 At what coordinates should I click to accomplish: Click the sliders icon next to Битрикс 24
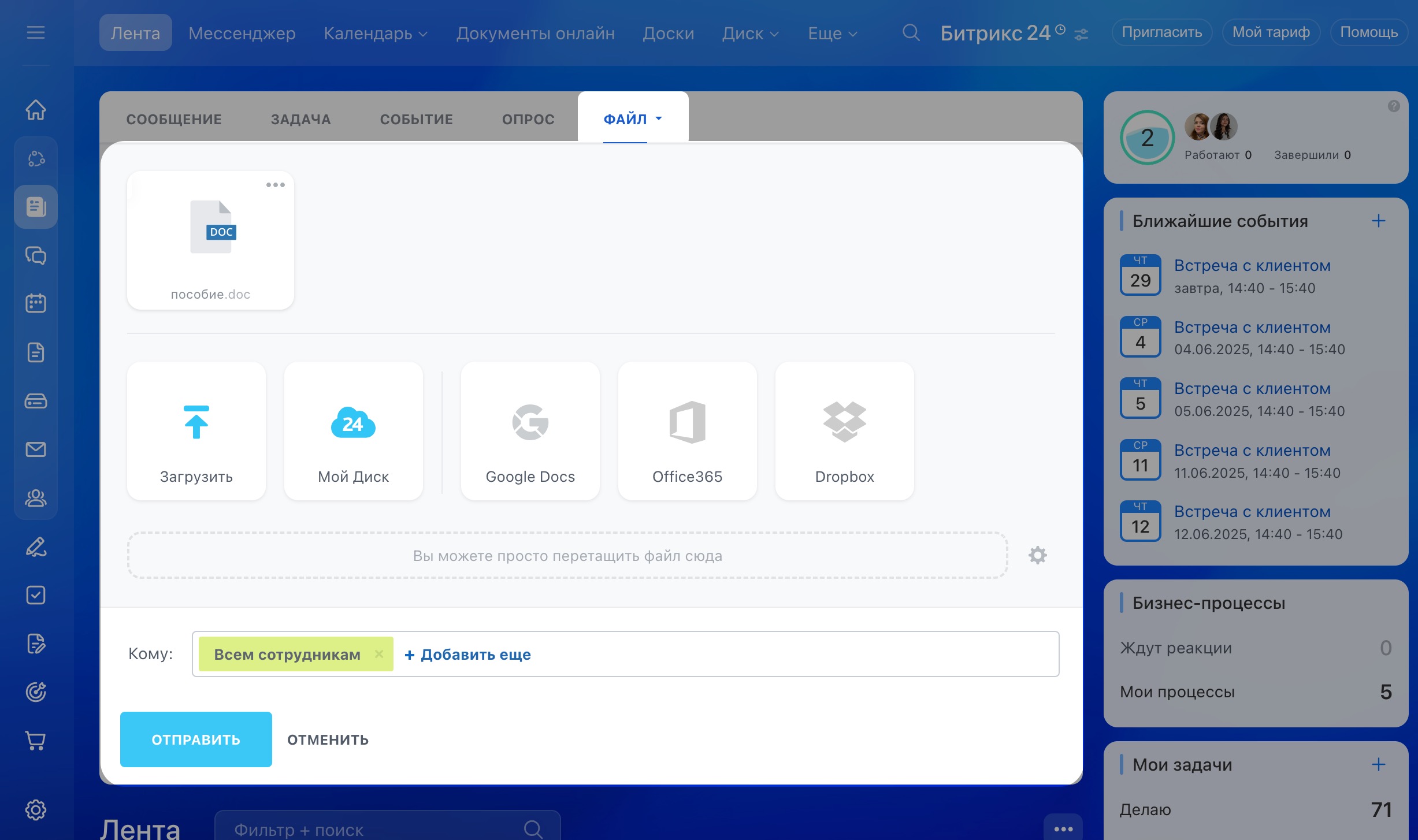coord(1081,35)
